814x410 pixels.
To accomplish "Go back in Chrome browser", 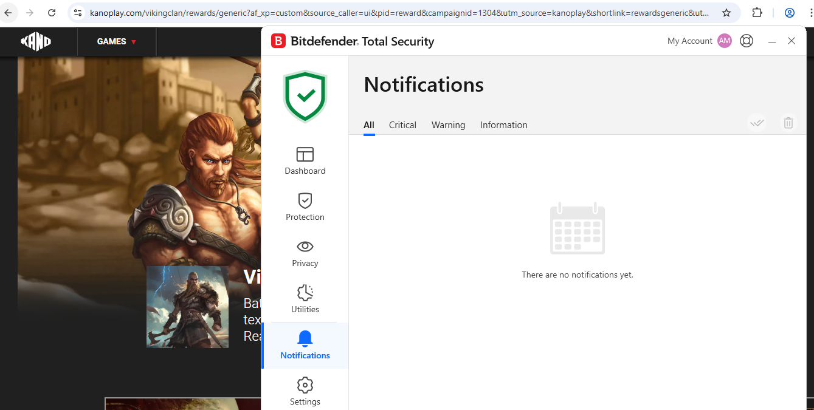I will 9,13.
